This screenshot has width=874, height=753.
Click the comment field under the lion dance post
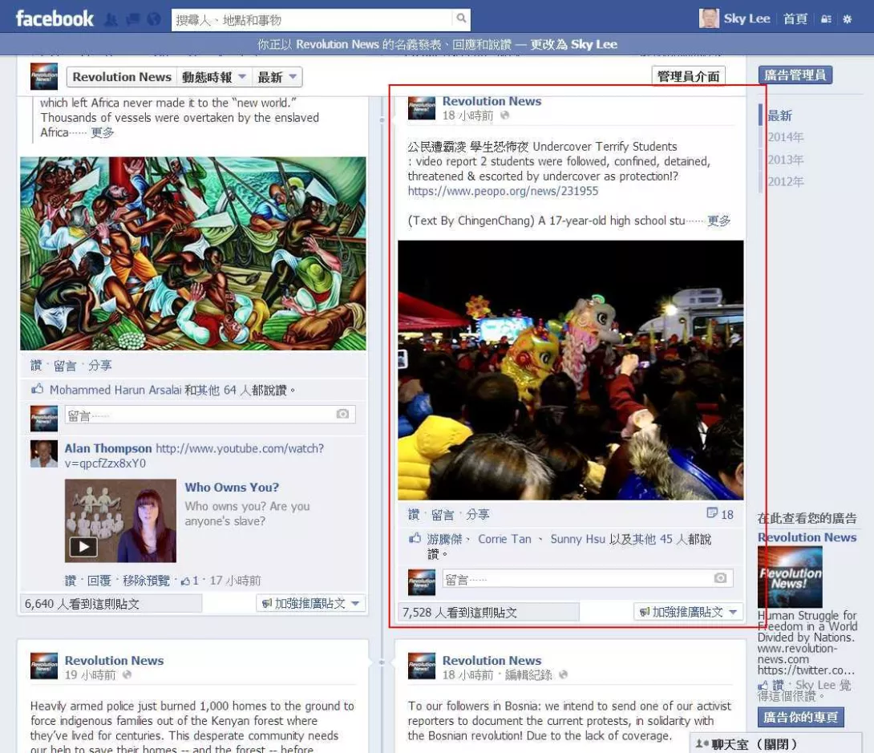coord(588,578)
